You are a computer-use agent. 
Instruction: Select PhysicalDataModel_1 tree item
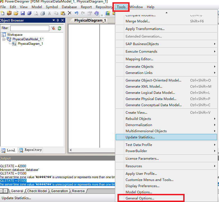click(28, 39)
